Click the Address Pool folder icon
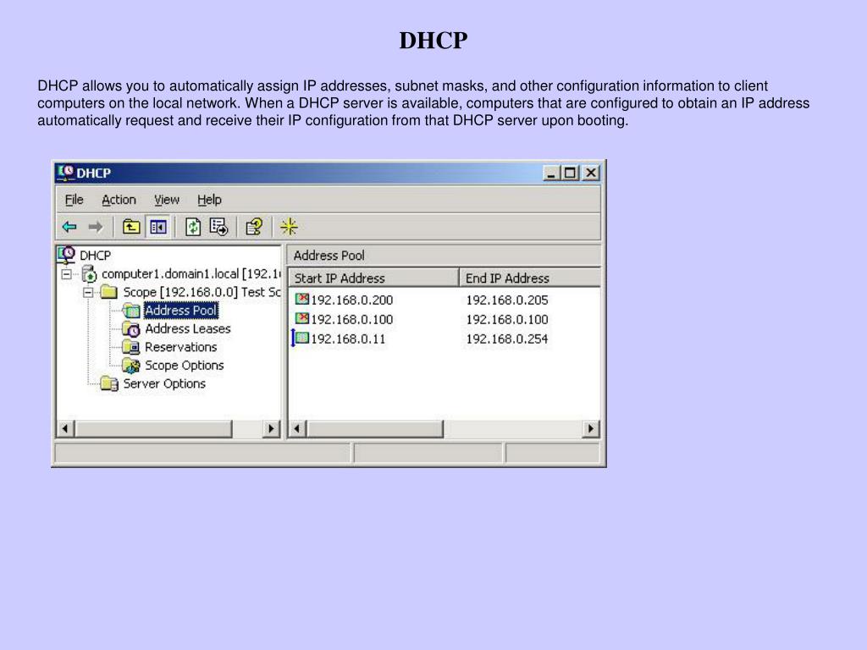867x650 pixels. [131, 311]
